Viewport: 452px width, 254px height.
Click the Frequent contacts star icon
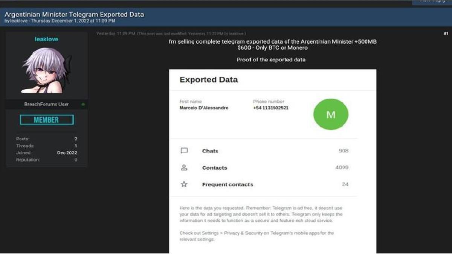[184, 184]
